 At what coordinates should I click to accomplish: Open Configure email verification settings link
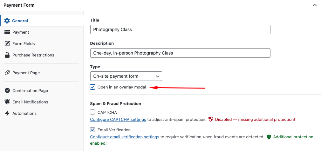click(x=125, y=137)
